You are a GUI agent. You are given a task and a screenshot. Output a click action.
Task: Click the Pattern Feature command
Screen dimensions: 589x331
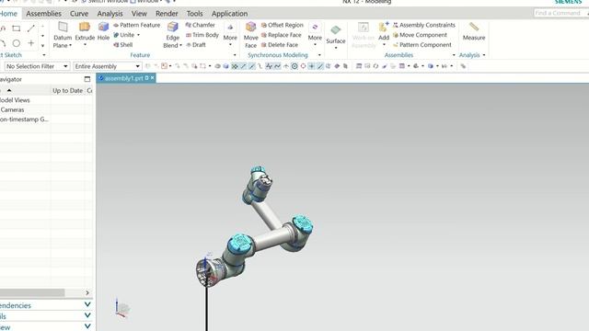(137, 25)
